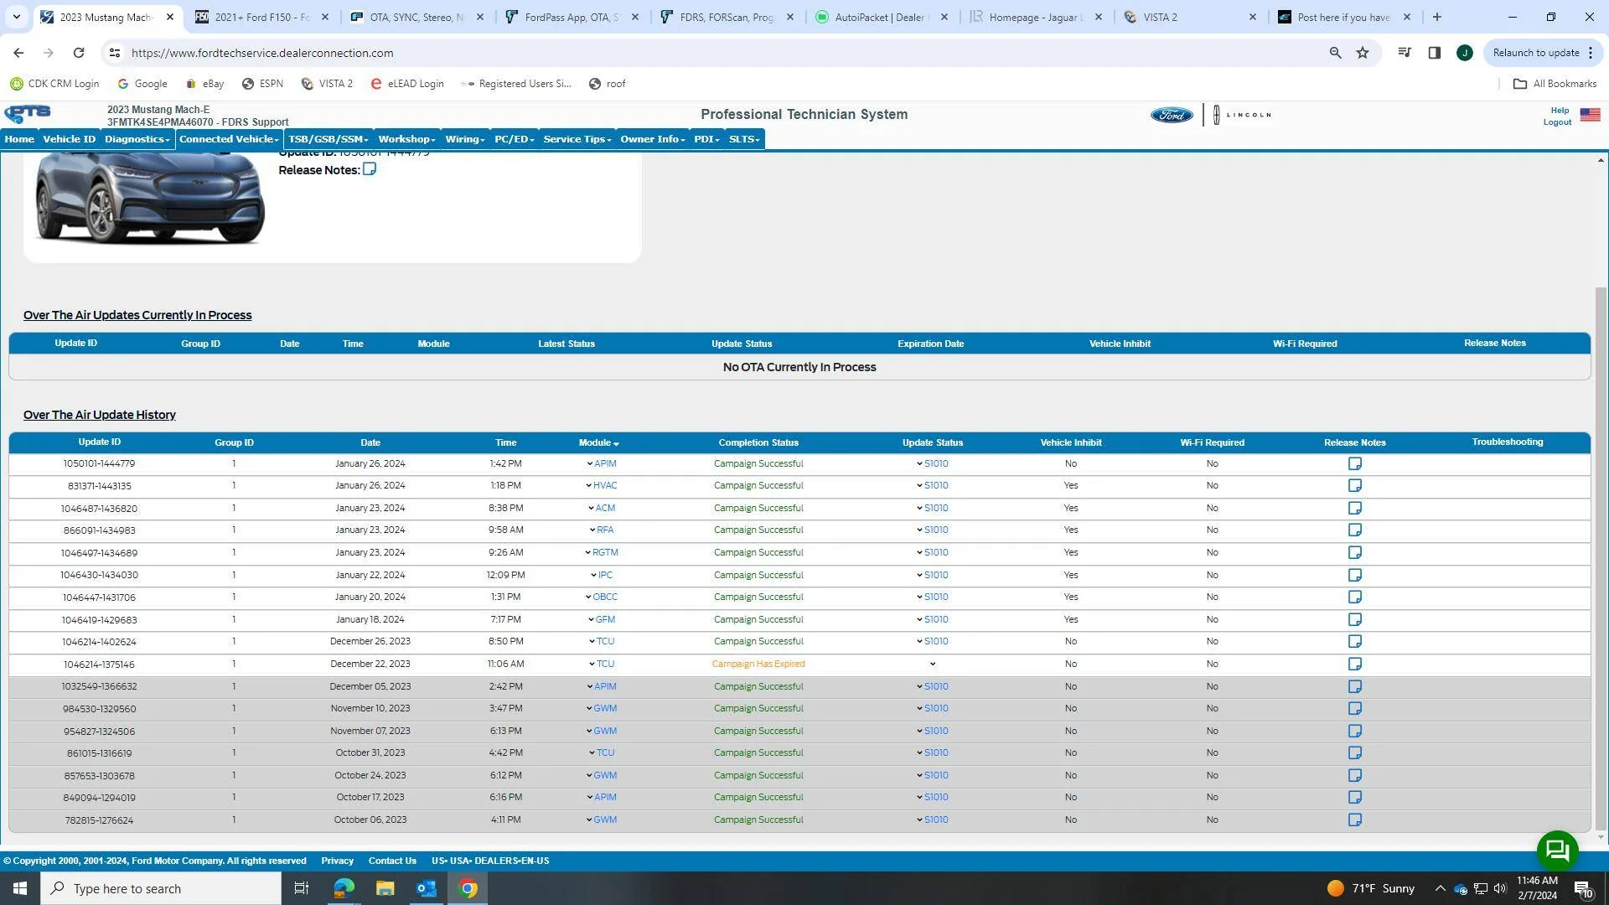Open the Contact Us footer link

[x=392, y=861]
